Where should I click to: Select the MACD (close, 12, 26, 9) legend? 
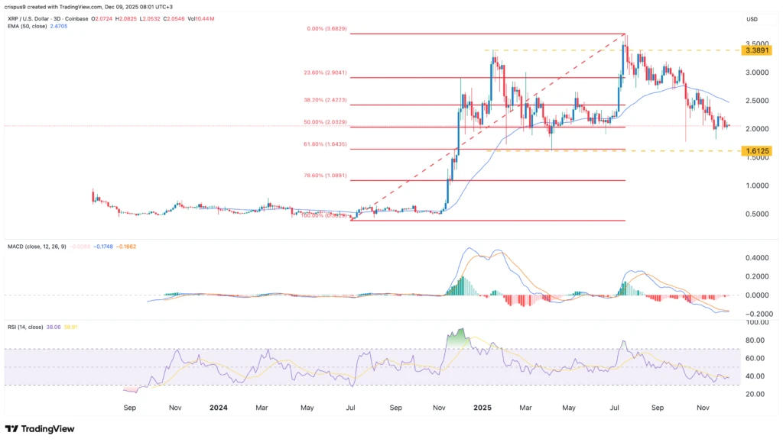pos(37,247)
